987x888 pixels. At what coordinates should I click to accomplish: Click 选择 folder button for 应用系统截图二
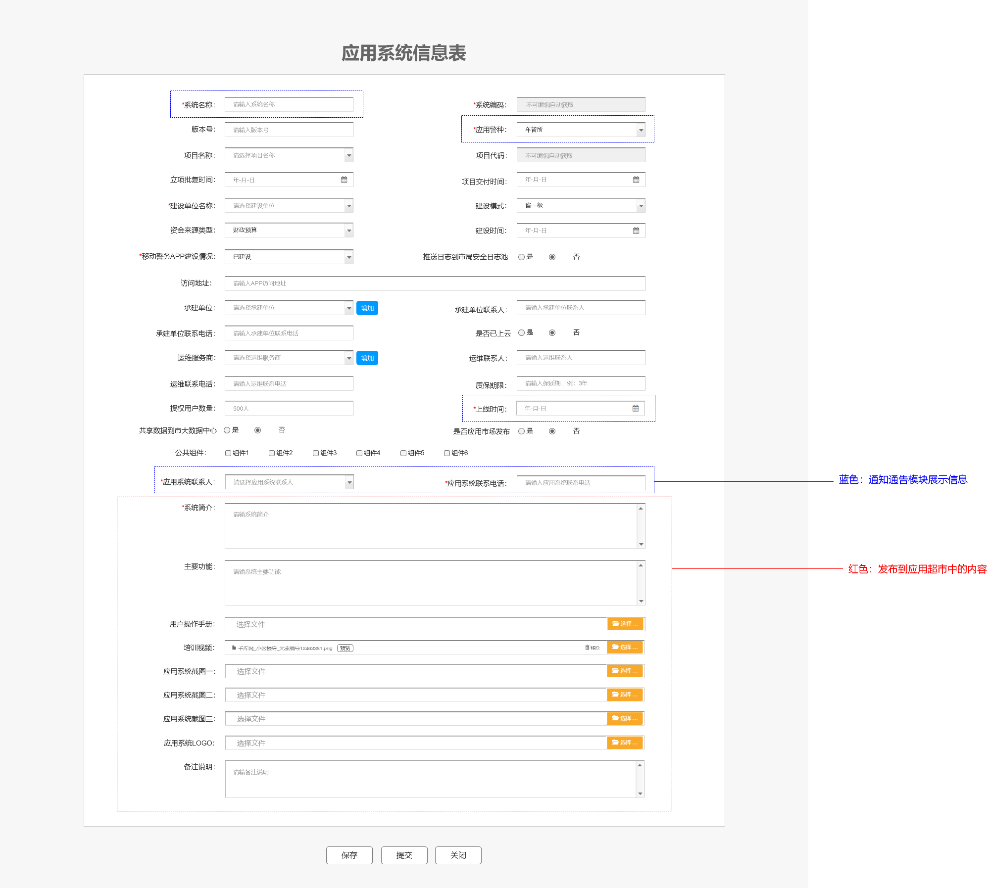pyautogui.click(x=625, y=695)
